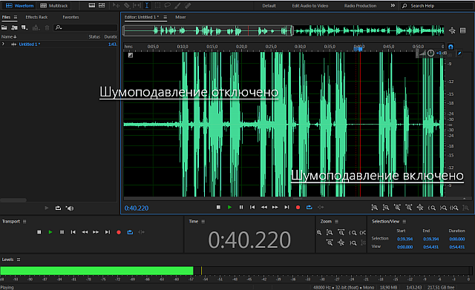Toggle the snapping magnet icon
Image resolution: width=475 pixels, height=290 pixels.
tap(451, 47)
